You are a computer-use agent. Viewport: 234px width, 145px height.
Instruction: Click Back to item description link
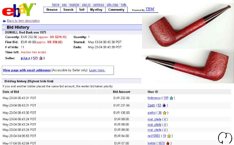[23, 21]
